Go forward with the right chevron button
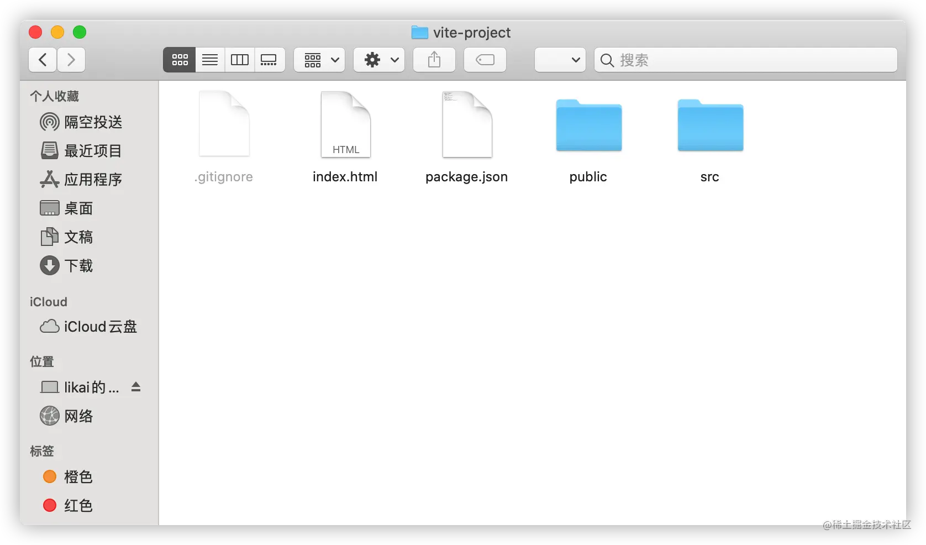The height and width of the screenshot is (545, 926). click(71, 60)
